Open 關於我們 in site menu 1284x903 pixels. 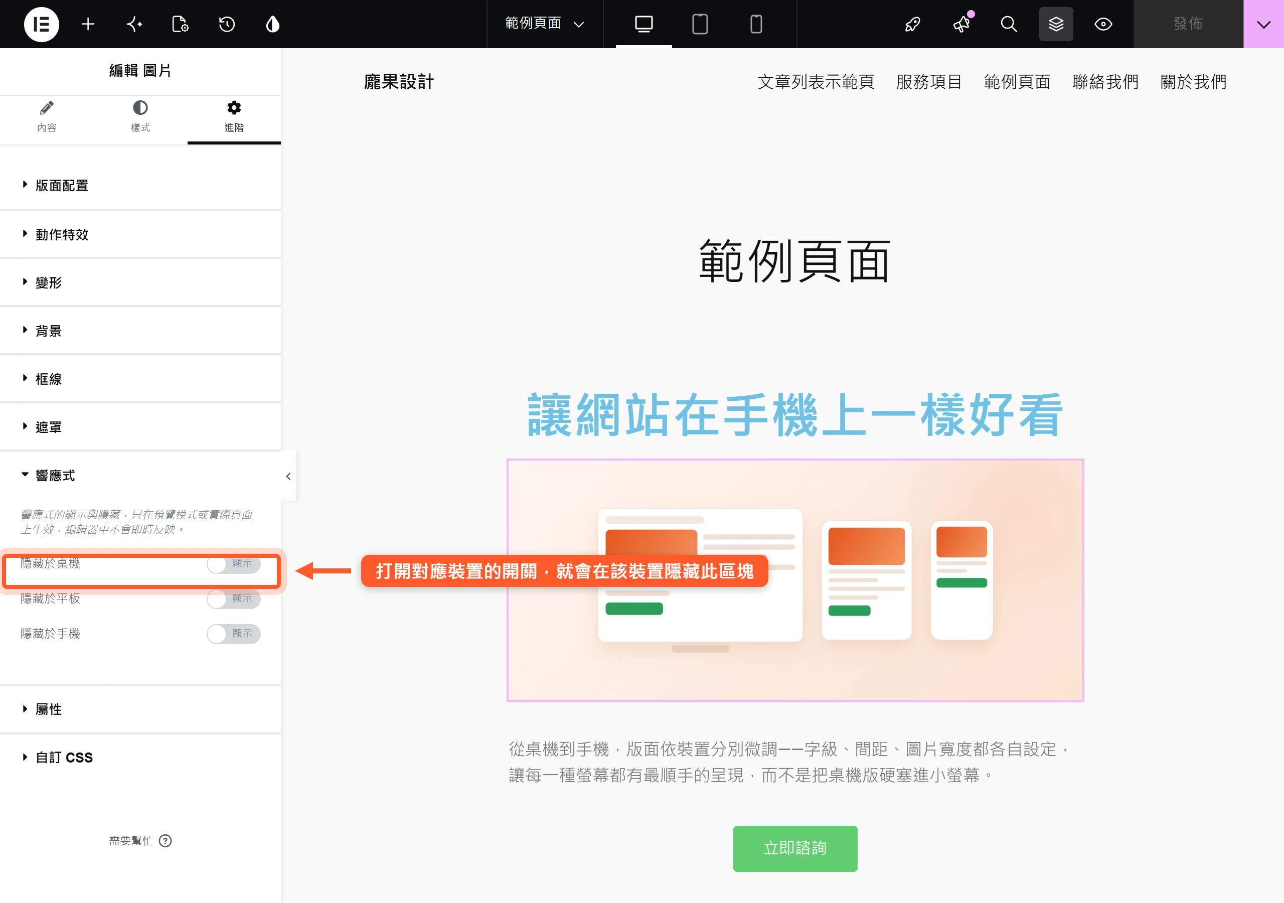(x=1193, y=82)
